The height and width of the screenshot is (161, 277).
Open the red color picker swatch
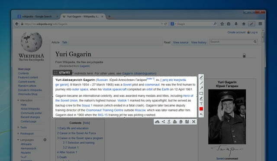coord(201,109)
